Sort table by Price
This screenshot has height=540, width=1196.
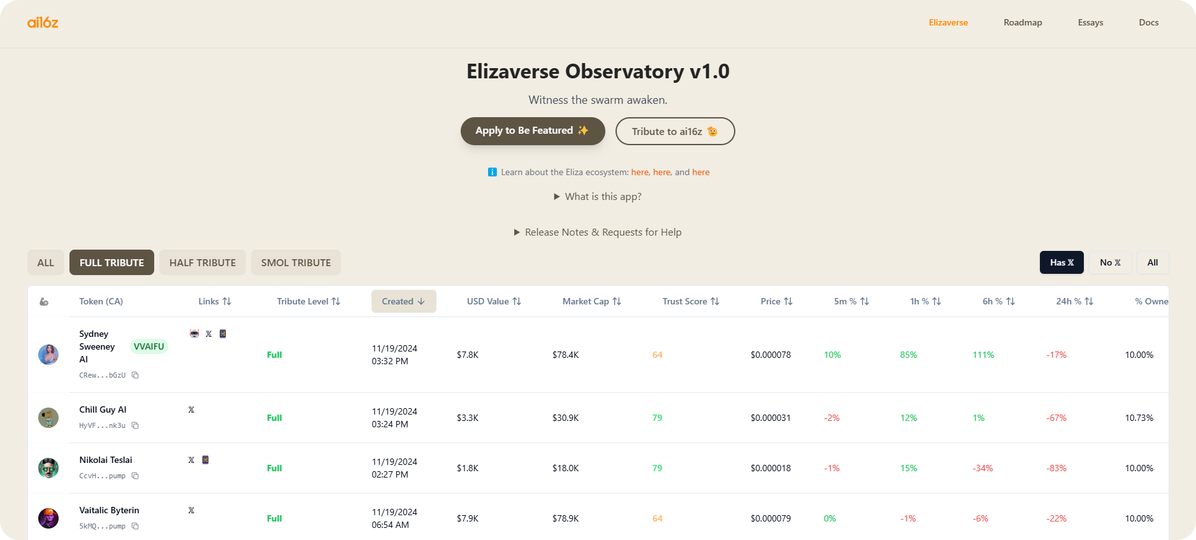pyautogui.click(x=777, y=301)
